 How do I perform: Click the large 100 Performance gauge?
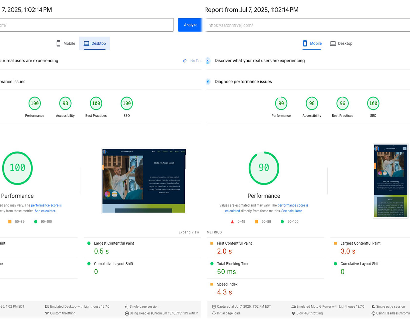point(18,168)
